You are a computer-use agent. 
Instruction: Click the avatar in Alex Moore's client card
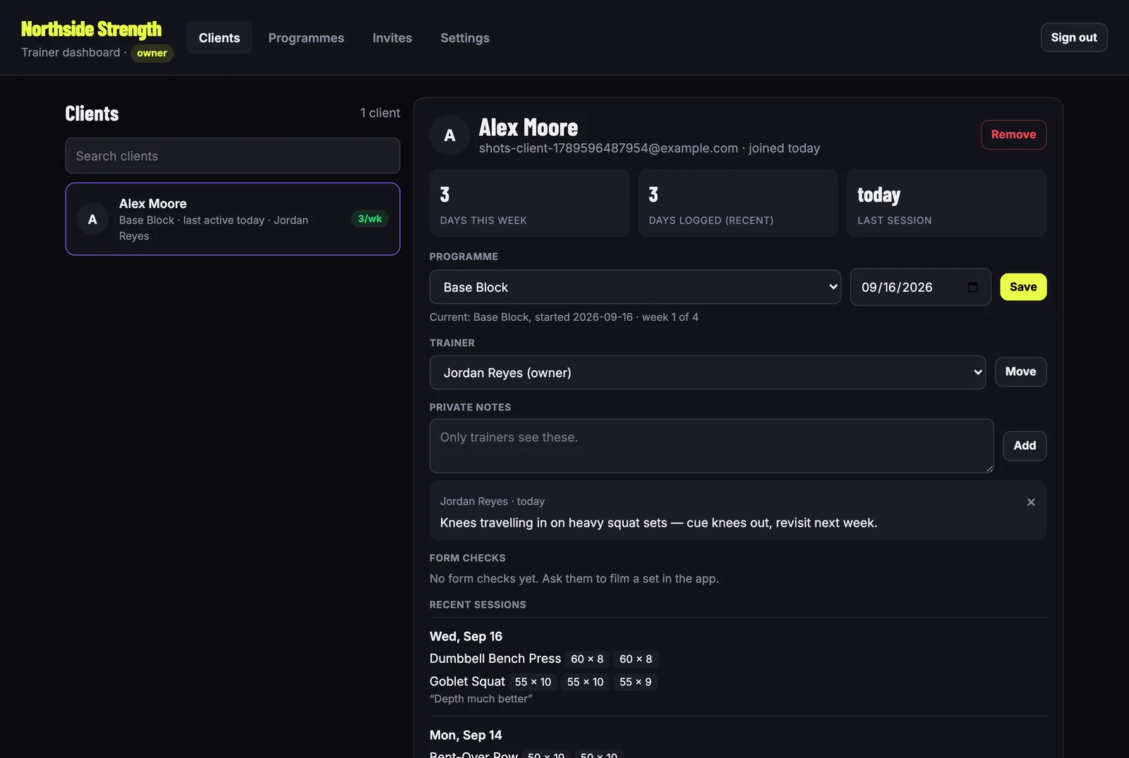click(92, 219)
